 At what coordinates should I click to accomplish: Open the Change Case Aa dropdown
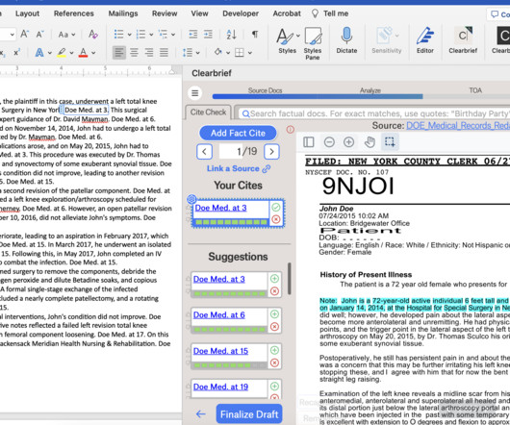click(66, 34)
